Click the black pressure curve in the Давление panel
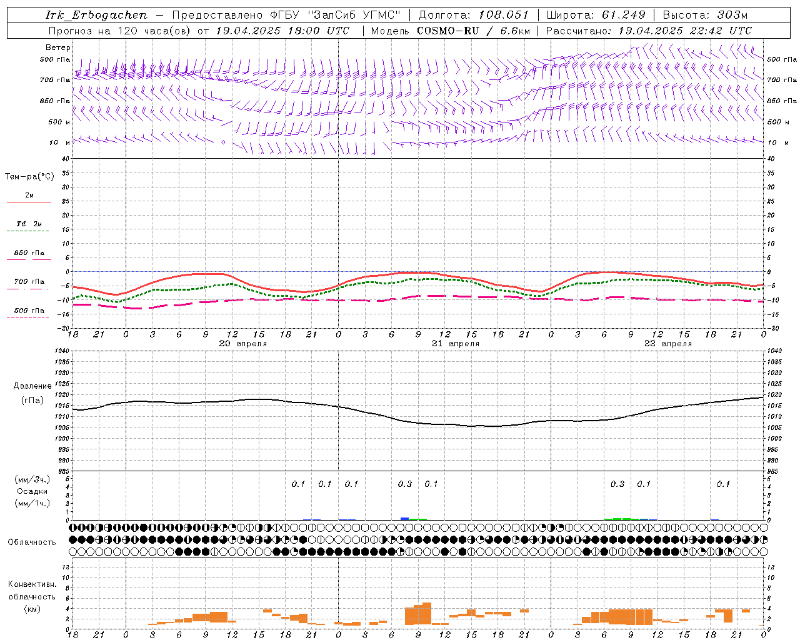Image resolution: width=800 pixels, height=640 pixels. tap(418, 423)
